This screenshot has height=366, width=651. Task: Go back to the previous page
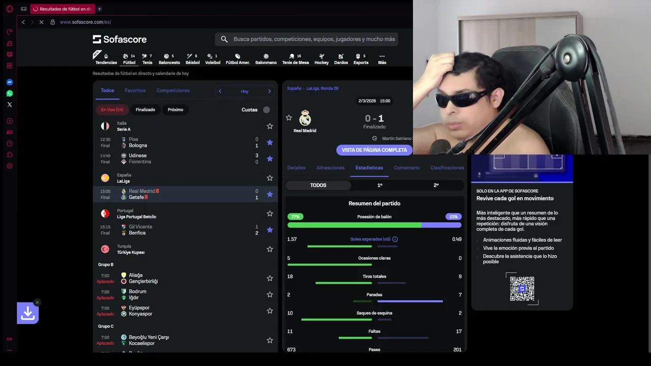click(23, 22)
